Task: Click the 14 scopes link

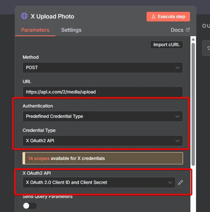Action: 39,158
